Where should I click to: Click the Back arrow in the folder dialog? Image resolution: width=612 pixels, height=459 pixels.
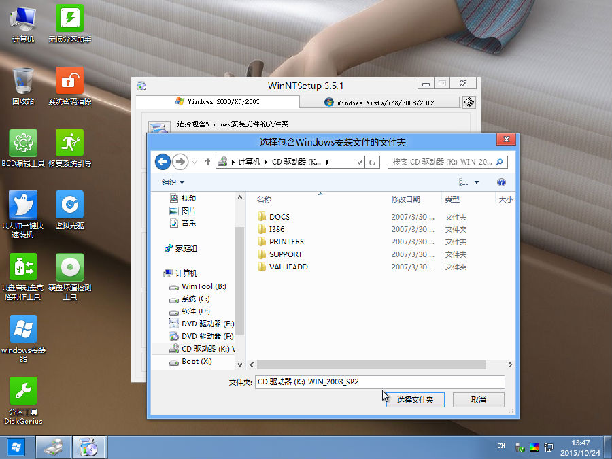[x=163, y=162]
